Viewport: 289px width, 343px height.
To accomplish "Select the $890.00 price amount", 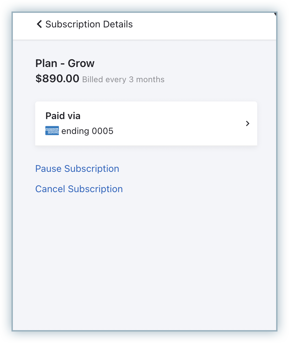I will [x=57, y=79].
